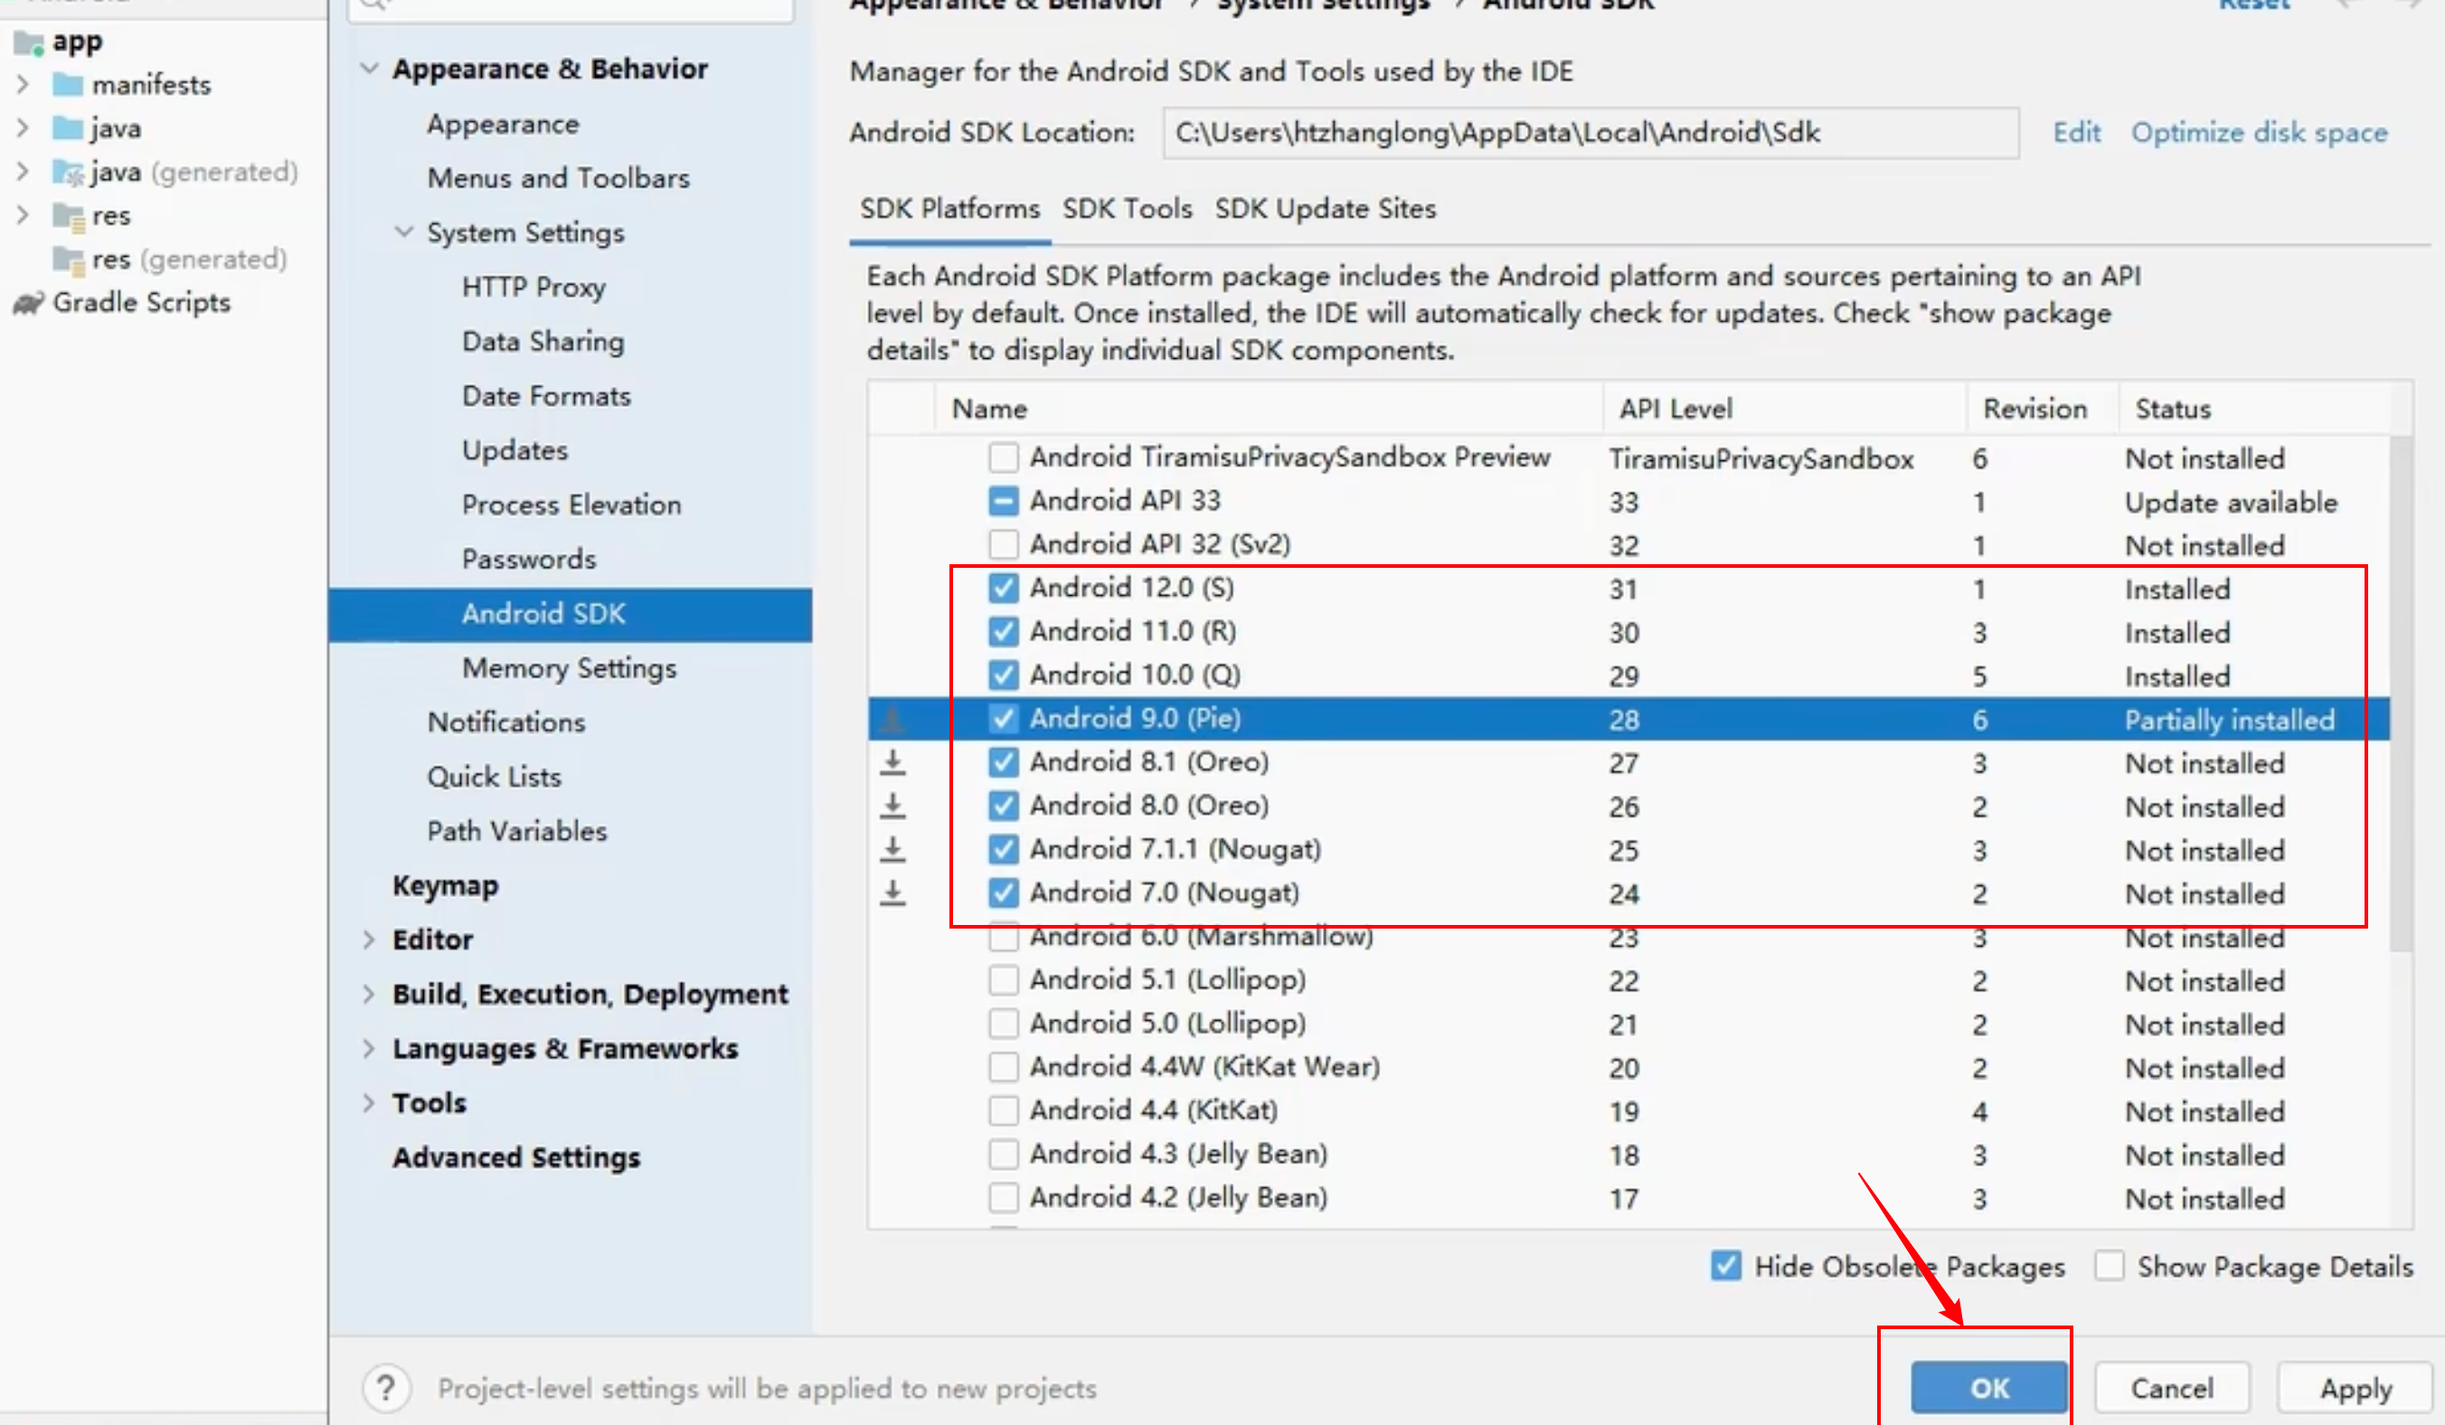Open the SDK Update Sites tab
The image size is (2445, 1425).
coord(1326,209)
